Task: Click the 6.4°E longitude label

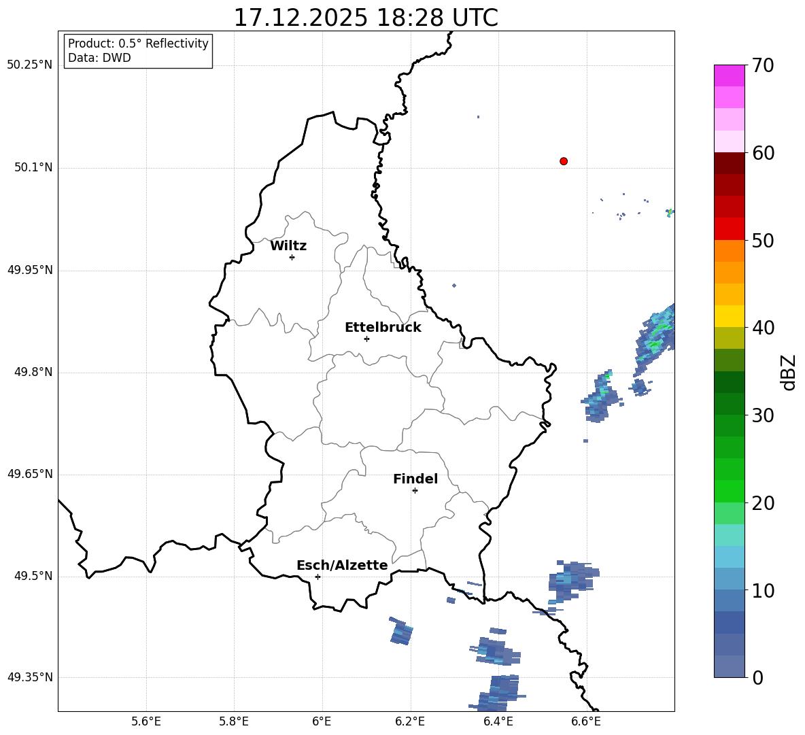Action: pos(498,721)
